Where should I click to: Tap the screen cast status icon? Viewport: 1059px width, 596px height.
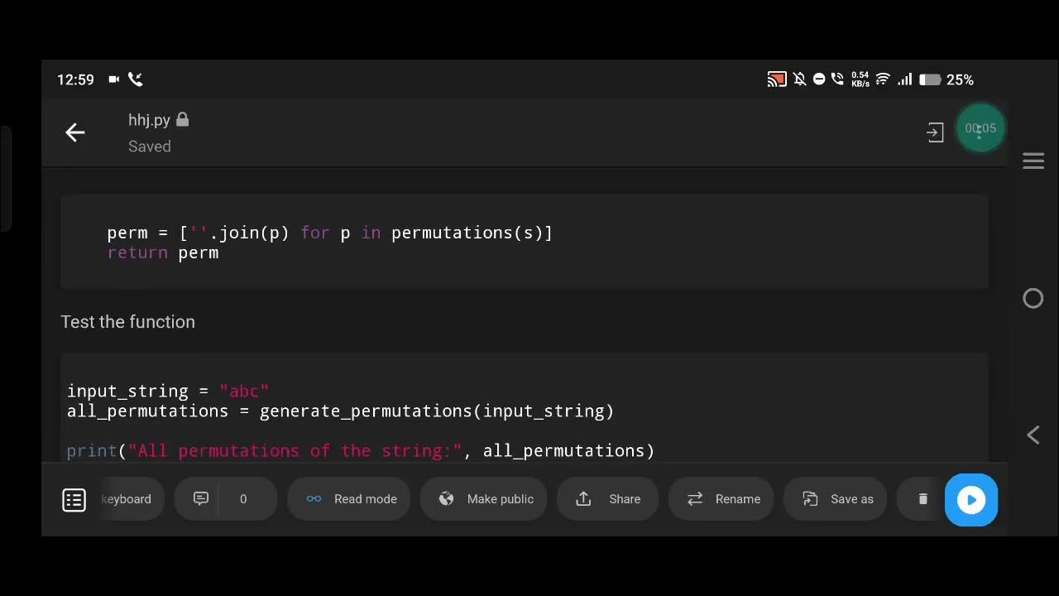(776, 79)
